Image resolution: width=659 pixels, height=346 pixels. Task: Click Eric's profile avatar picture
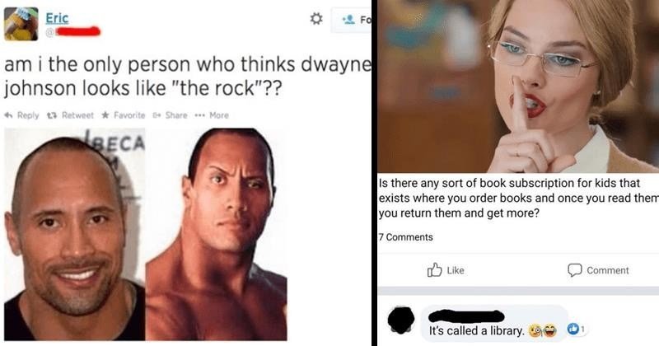(x=21, y=24)
